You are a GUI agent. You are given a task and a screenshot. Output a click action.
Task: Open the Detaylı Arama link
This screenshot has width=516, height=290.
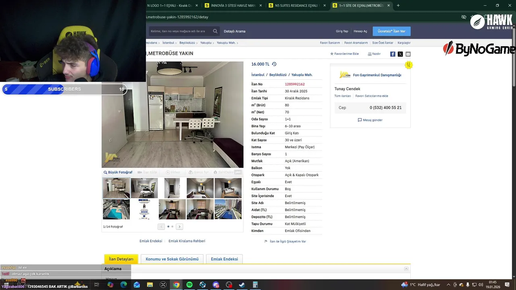coord(235,31)
